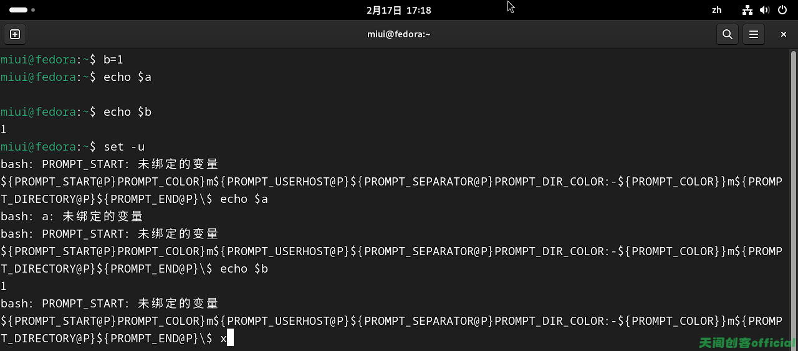Open the terminal hamburger menu

click(x=754, y=34)
